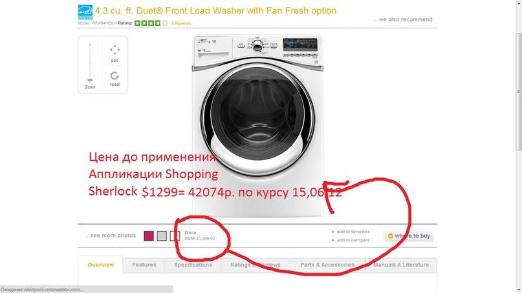Screen dimensions: 522x293
Task: Open the 9 Reviews link
Action: 181,23
